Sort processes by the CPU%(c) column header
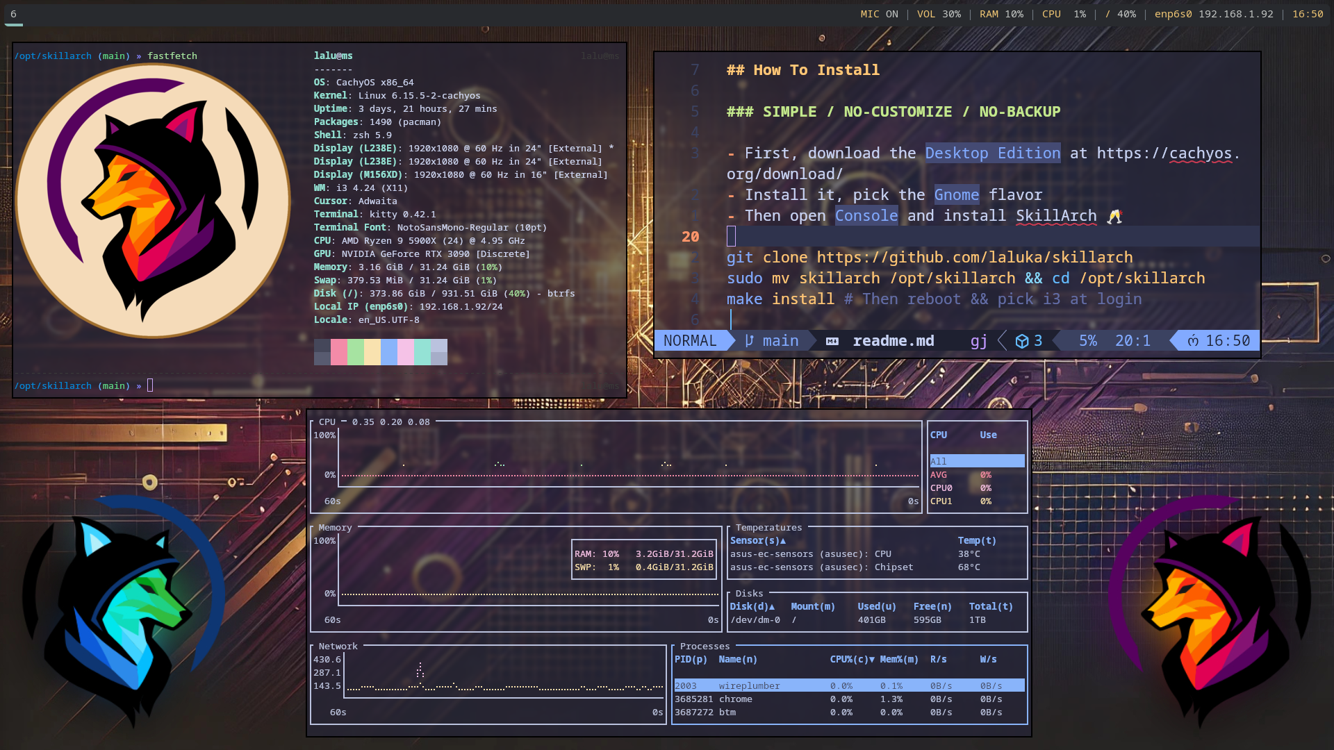This screenshot has width=1334, height=750. 852,659
